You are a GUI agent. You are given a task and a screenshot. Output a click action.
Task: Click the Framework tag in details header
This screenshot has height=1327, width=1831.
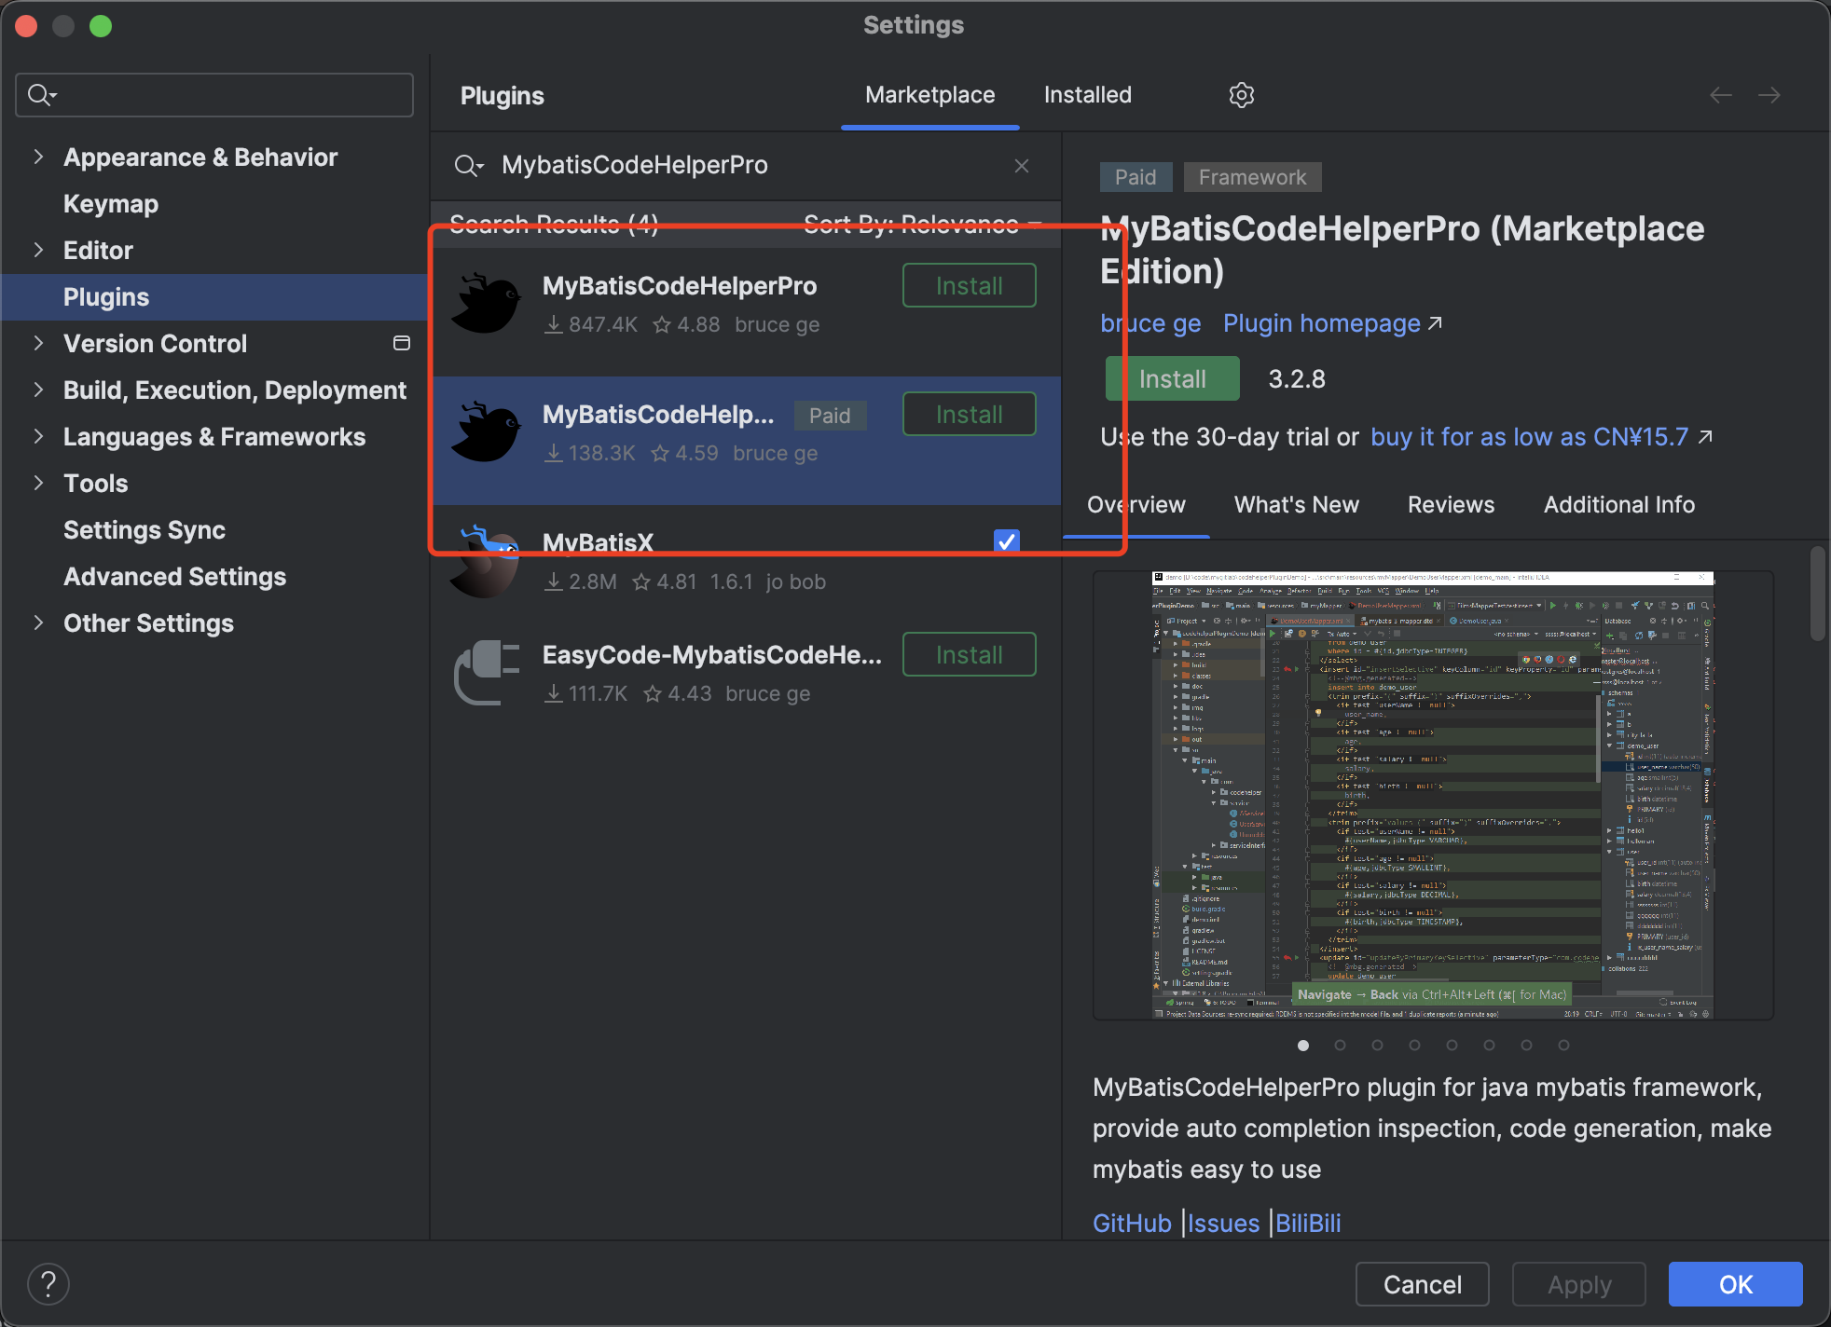(x=1252, y=177)
